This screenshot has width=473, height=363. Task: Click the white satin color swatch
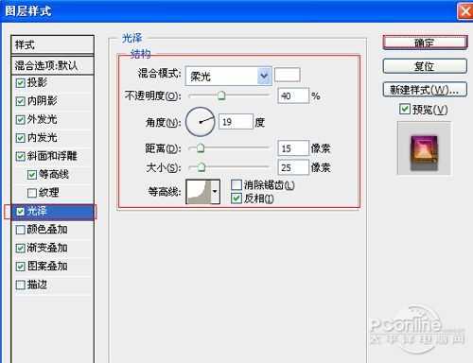pyautogui.click(x=287, y=75)
